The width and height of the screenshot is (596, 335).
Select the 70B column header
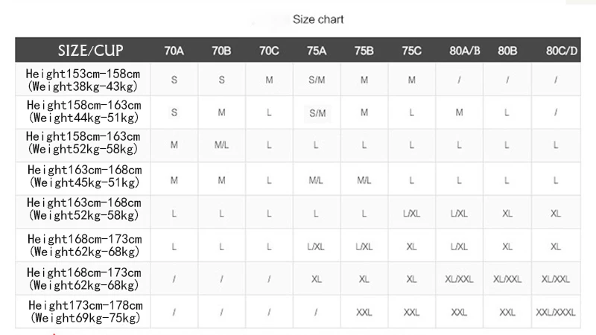pyautogui.click(x=221, y=51)
